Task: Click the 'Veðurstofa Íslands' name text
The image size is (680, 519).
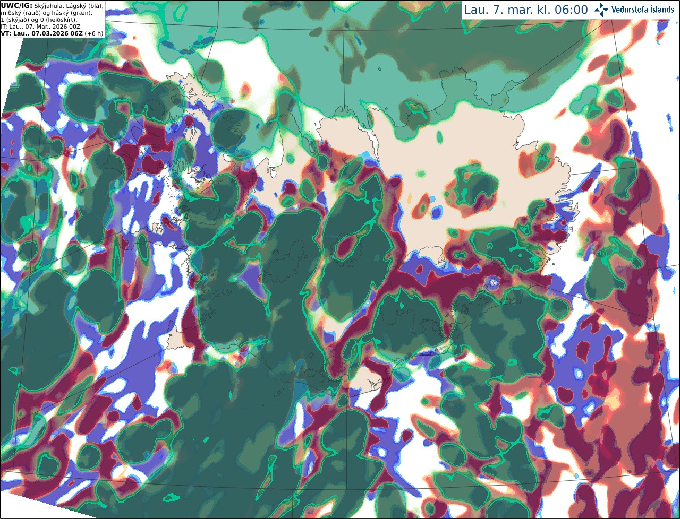Action: tap(643, 10)
